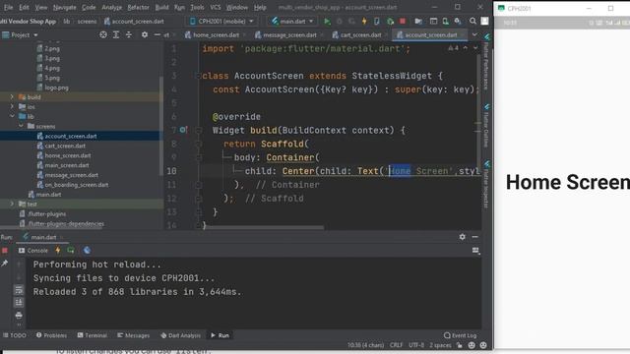This screenshot has width=630, height=354.
Task: Open the Terminal tool window
Action: pos(92,335)
